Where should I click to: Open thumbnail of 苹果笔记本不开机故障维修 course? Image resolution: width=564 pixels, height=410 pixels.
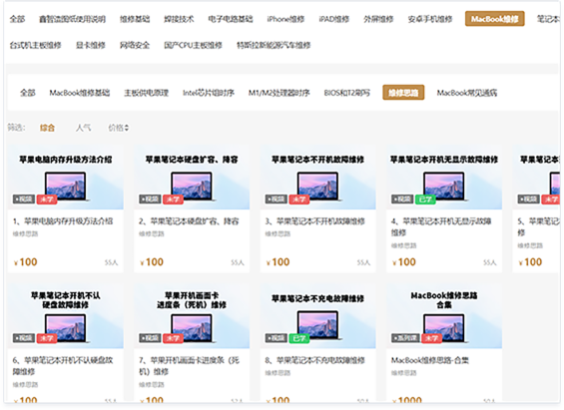tap(318, 178)
